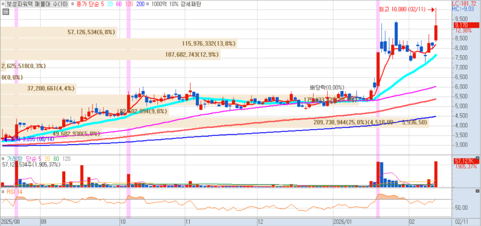Click the small square before 종가 단순 legend
The image size is (481, 226).
[x=72, y=4]
